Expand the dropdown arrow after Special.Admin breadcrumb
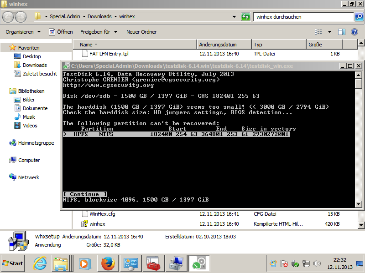 coord(84,17)
